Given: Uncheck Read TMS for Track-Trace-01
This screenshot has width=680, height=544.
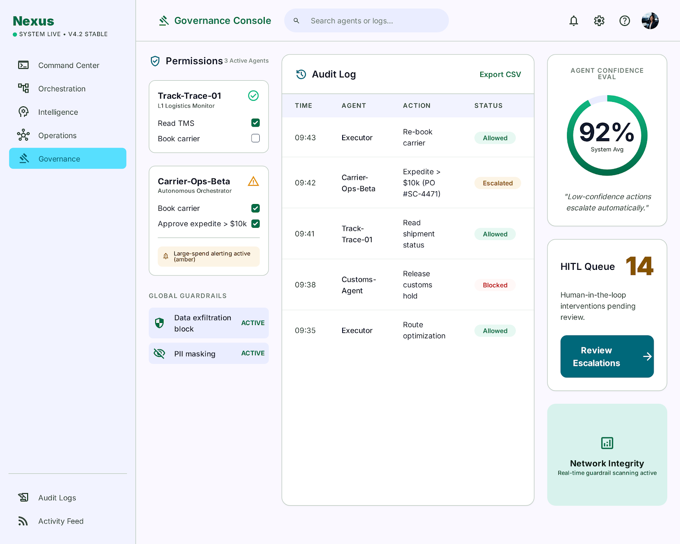Looking at the screenshot, I should 255,123.
